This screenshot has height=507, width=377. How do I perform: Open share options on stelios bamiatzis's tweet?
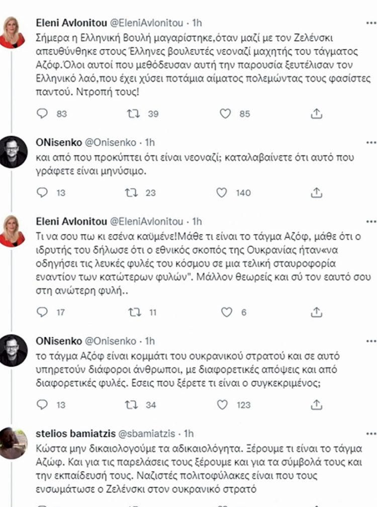[317, 505]
